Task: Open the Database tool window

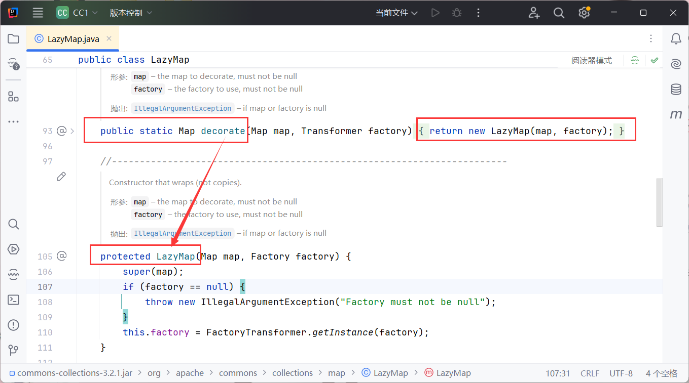Action: pos(676,90)
